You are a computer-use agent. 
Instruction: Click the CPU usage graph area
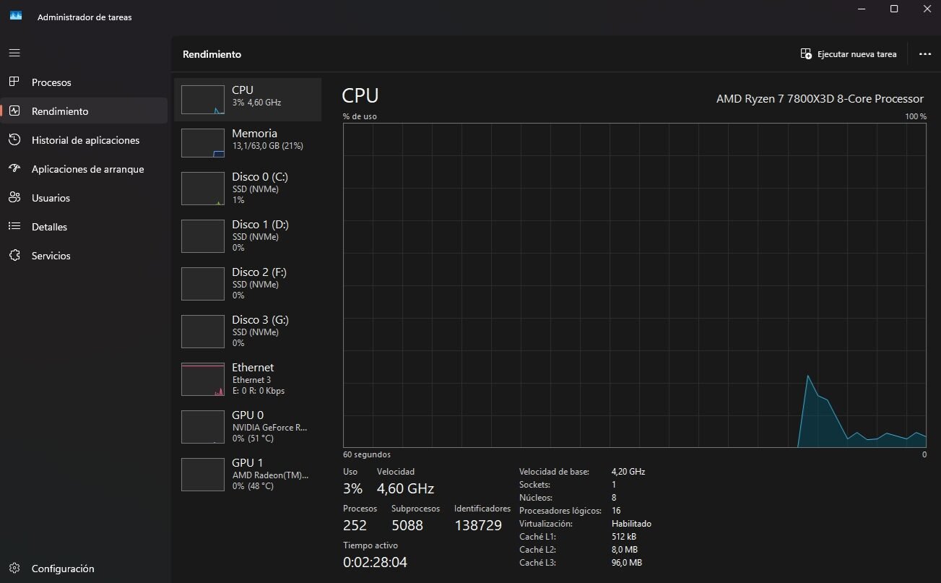point(635,285)
